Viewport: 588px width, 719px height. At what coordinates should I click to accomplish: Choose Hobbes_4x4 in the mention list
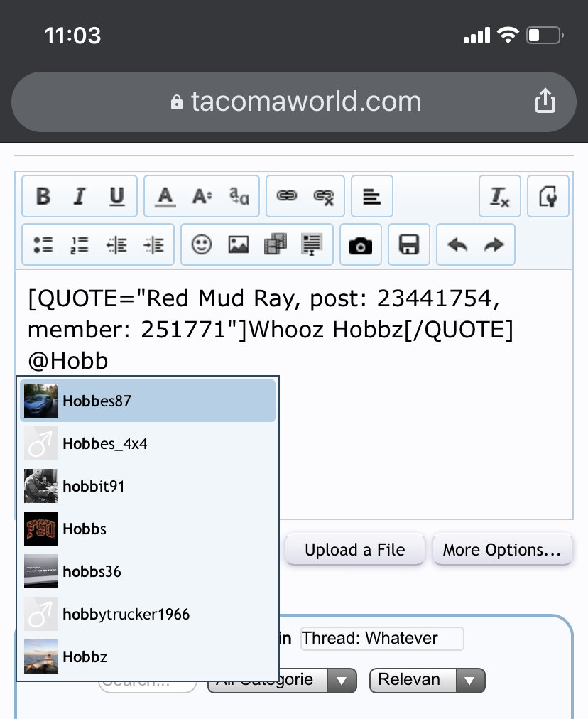(148, 443)
